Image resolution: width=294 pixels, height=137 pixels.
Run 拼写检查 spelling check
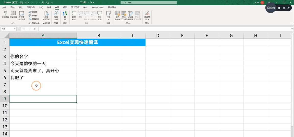tap(5, 15)
